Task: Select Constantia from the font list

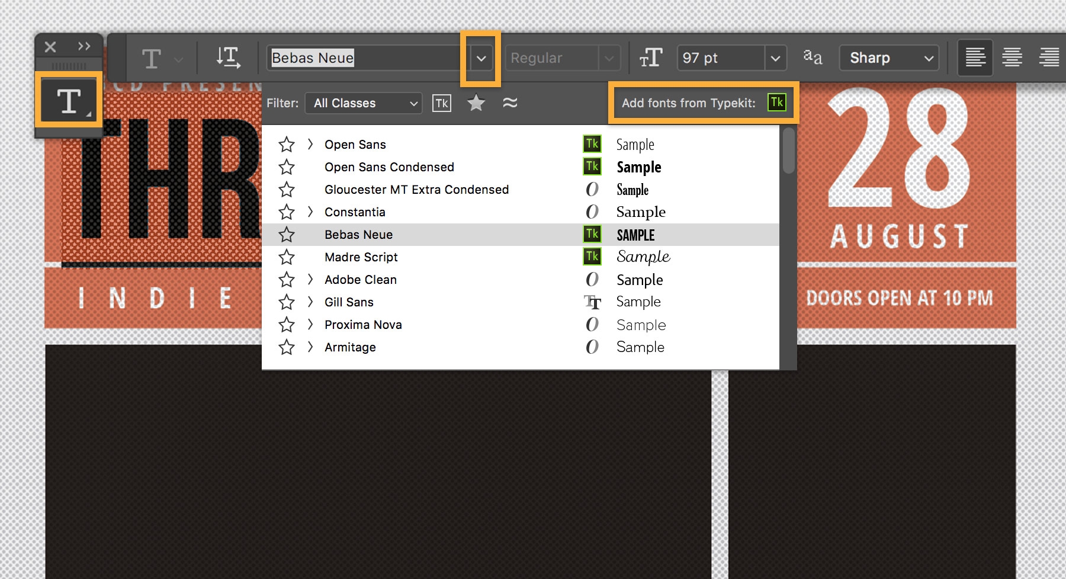Action: (355, 212)
